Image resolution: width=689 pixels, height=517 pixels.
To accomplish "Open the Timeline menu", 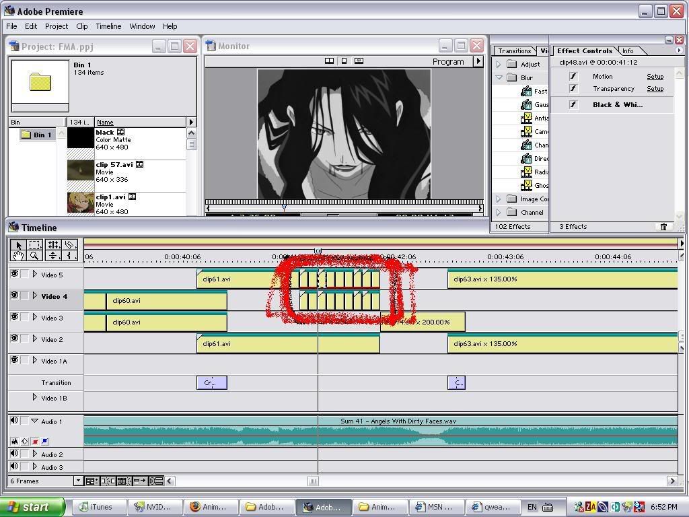I will point(108,26).
